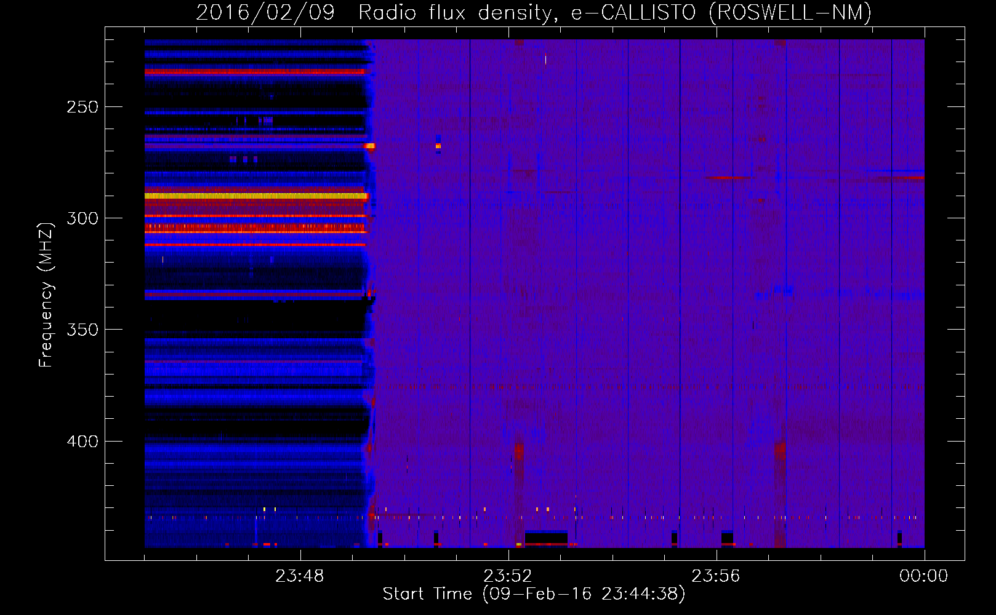Click the 300 frequency tick label
The width and height of the screenshot is (996, 615).
tap(82, 218)
